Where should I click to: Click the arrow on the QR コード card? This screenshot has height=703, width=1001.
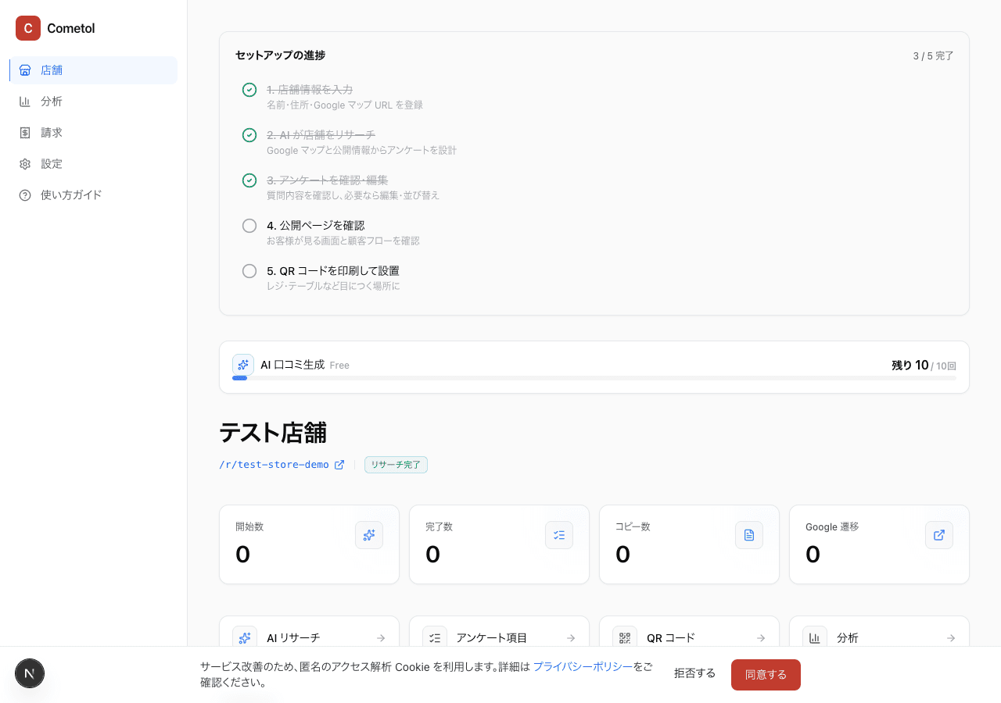click(x=761, y=638)
